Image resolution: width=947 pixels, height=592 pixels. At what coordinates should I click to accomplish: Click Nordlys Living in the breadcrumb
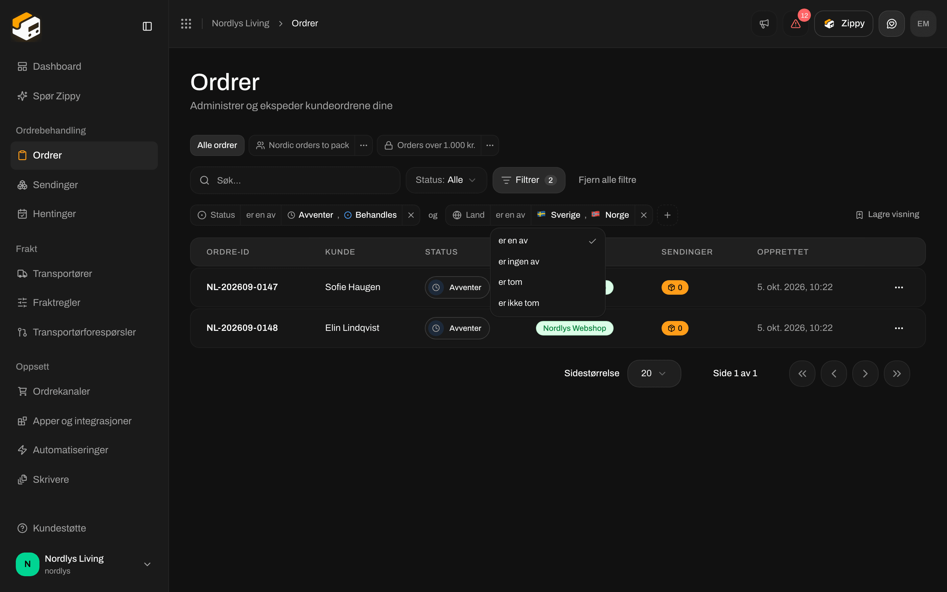click(x=240, y=23)
